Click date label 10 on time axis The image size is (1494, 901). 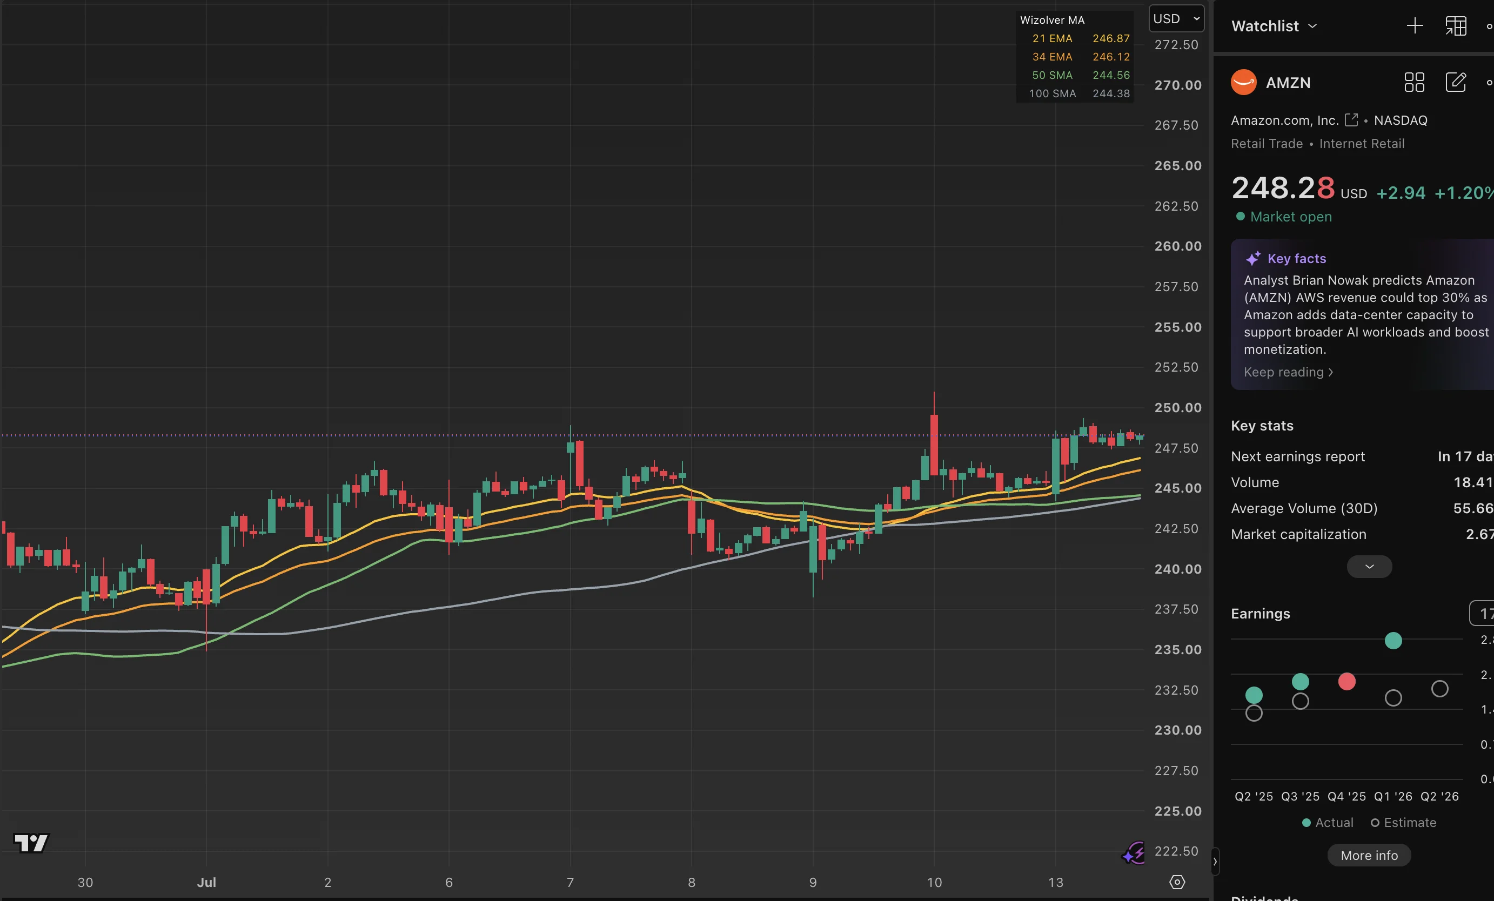pos(934,882)
